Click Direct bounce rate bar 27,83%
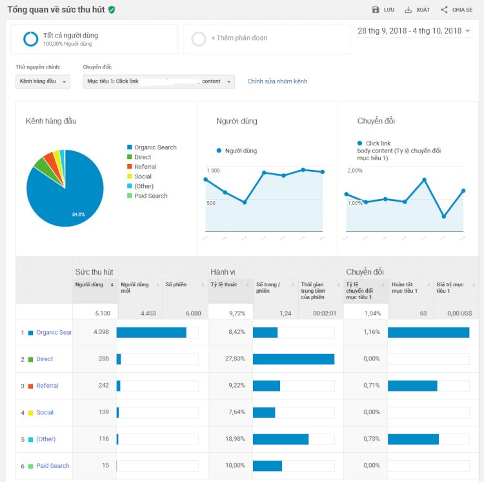The height and width of the screenshot is (482, 484). click(294, 359)
